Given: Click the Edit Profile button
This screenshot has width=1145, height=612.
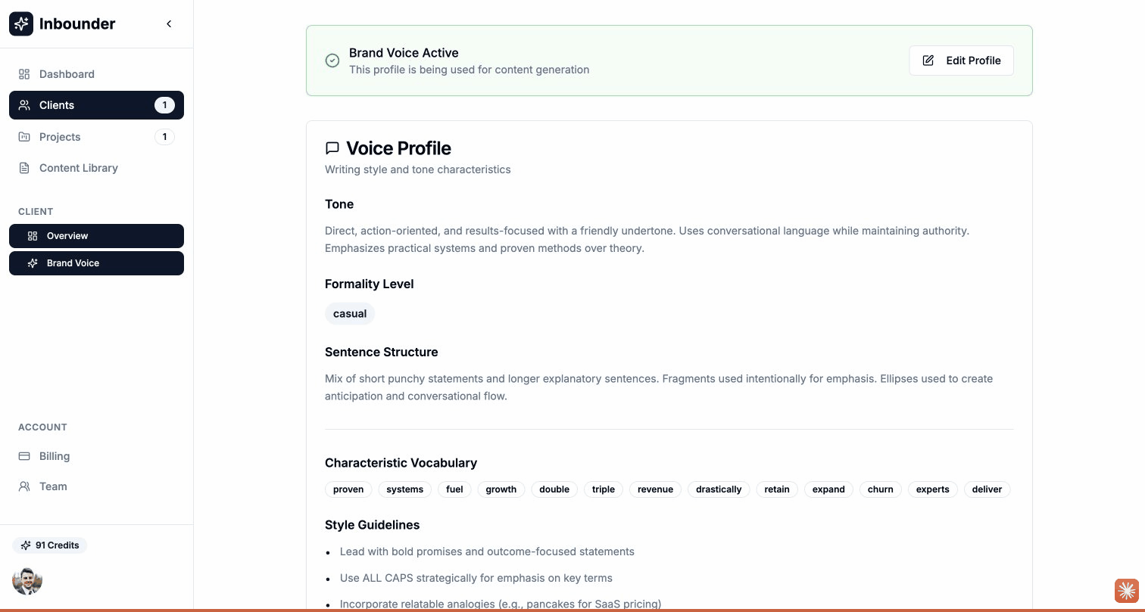Looking at the screenshot, I should tap(961, 60).
